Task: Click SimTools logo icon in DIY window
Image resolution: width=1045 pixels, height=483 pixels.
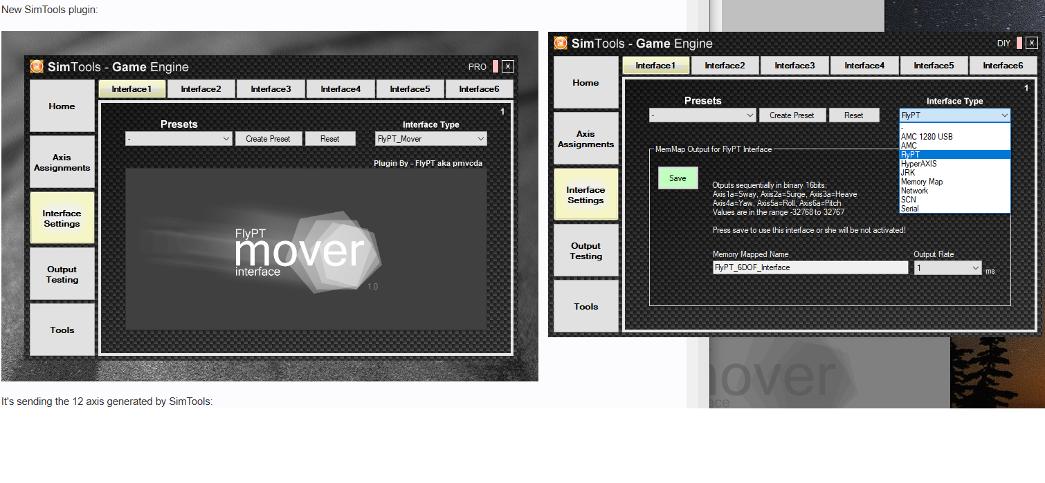Action: [x=561, y=43]
